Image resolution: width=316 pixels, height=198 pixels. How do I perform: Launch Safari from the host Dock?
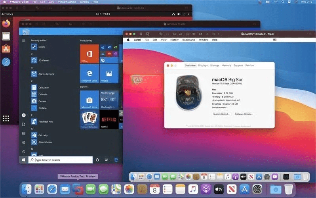[52, 189]
